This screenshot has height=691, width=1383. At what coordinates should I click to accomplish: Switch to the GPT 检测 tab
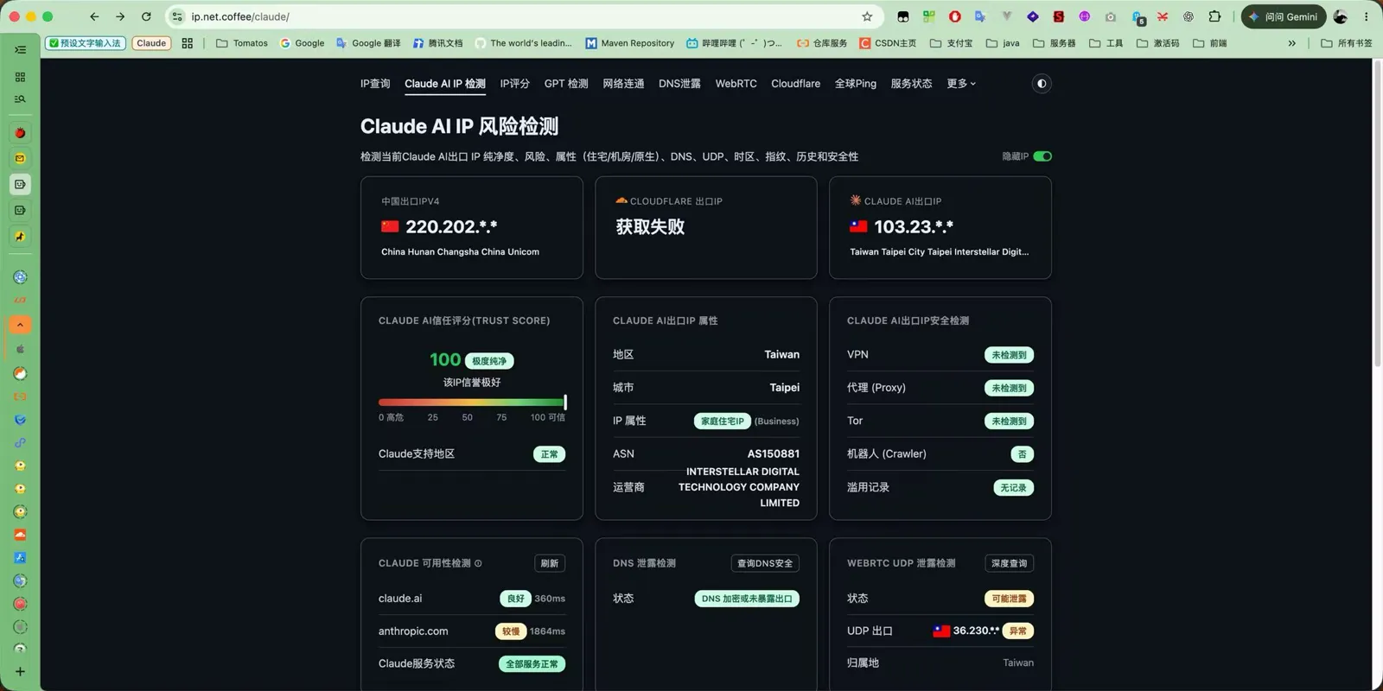tap(566, 84)
